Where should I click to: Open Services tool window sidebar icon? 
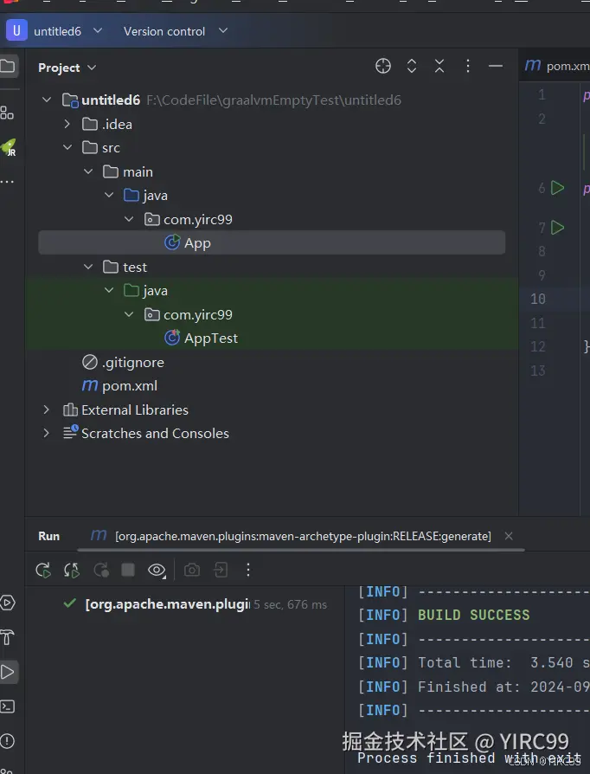click(8, 603)
